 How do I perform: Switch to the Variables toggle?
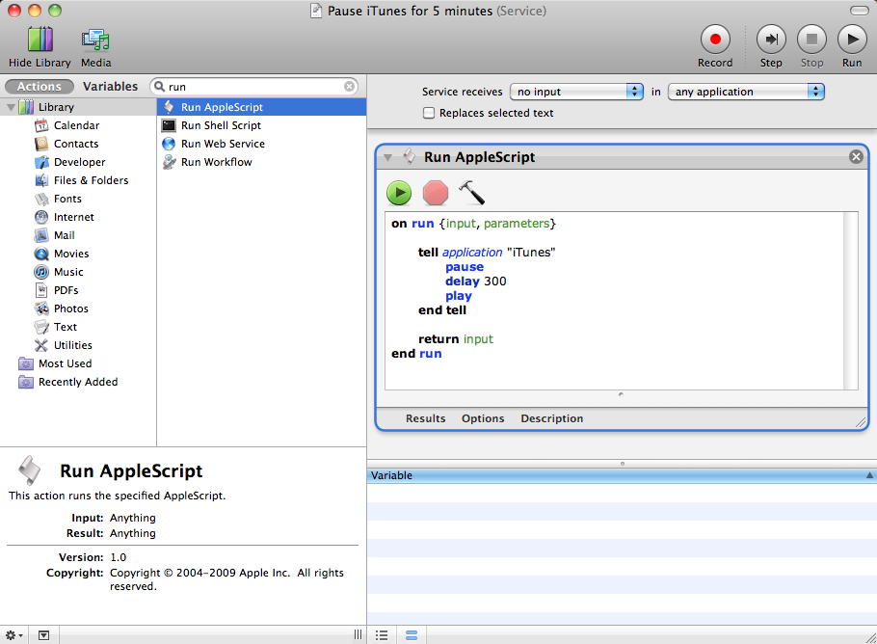pyautogui.click(x=110, y=86)
